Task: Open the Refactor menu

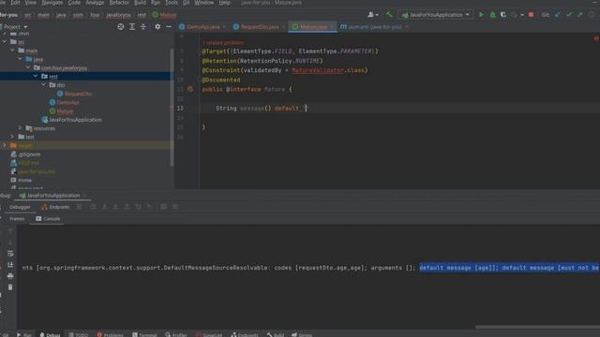Action: (x=119, y=3)
